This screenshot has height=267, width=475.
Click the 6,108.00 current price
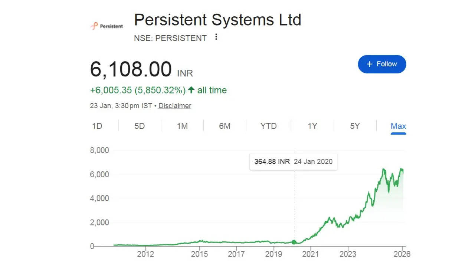click(x=131, y=69)
